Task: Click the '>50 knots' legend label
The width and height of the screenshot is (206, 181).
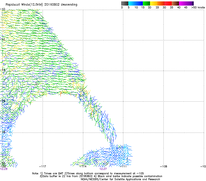Action: point(198,8)
